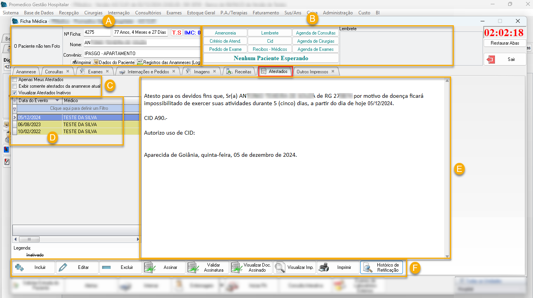533x298 pixels.
Task: Check Exibir somente atestados da anamnese atual
Action: click(x=15, y=86)
